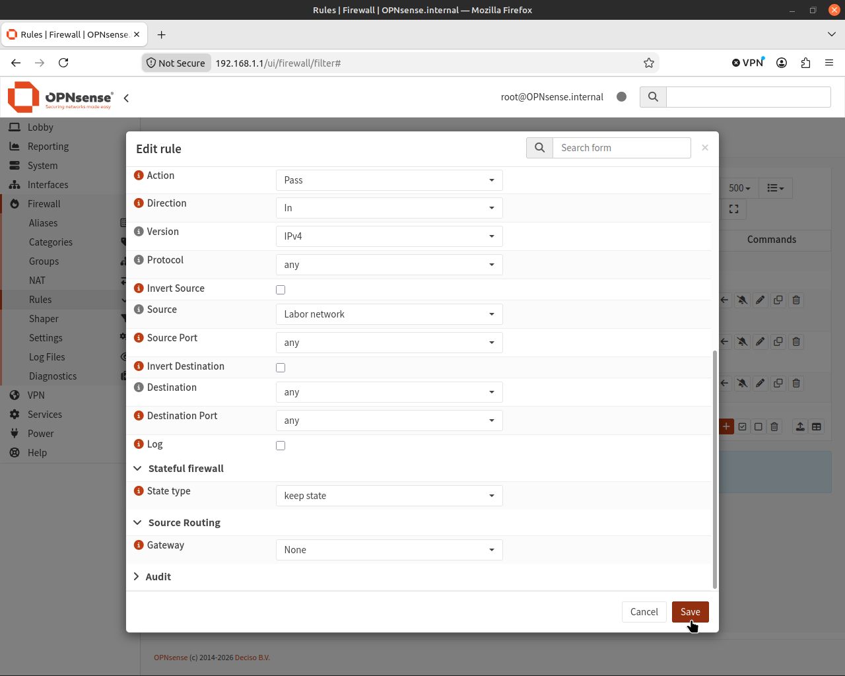Viewport: 845px width, 676px height.
Task: Click the Search form input field
Action: point(622,148)
